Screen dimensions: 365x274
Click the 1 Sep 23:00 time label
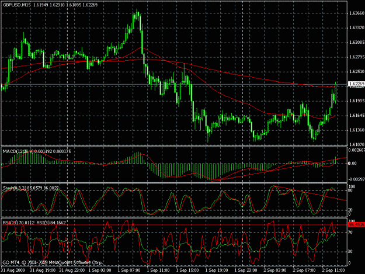[x=246, y=270]
